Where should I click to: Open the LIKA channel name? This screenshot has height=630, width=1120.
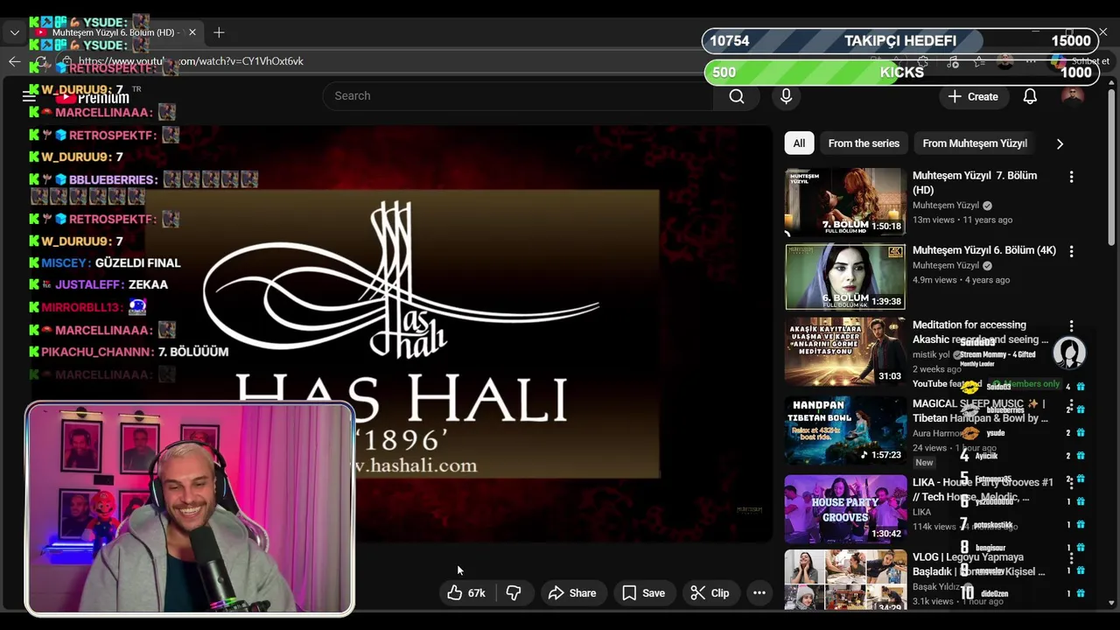pos(922,512)
